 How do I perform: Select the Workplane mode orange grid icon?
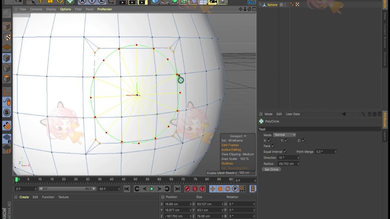tap(7, 47)
